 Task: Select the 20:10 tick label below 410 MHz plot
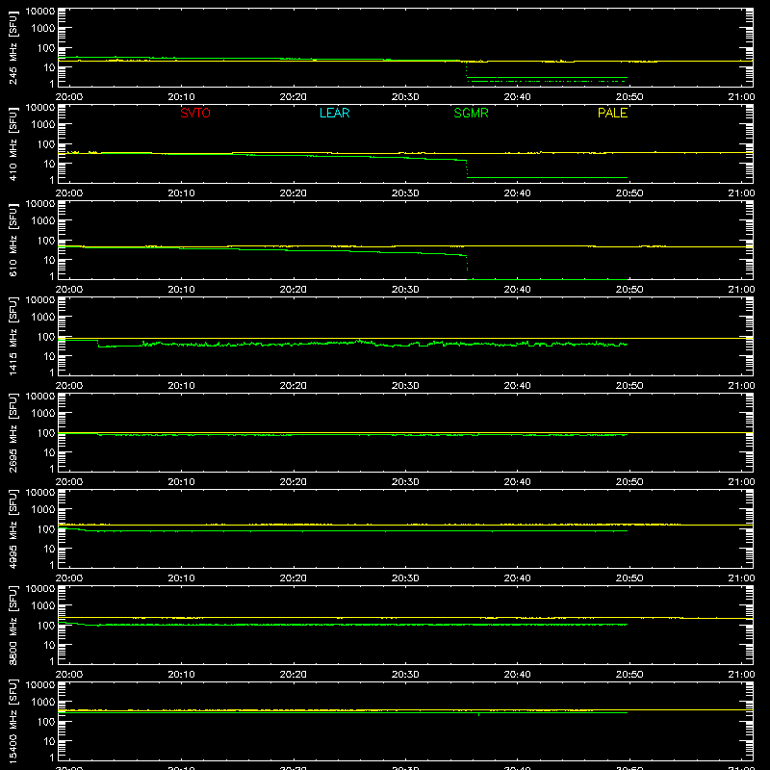coord(181,193)
